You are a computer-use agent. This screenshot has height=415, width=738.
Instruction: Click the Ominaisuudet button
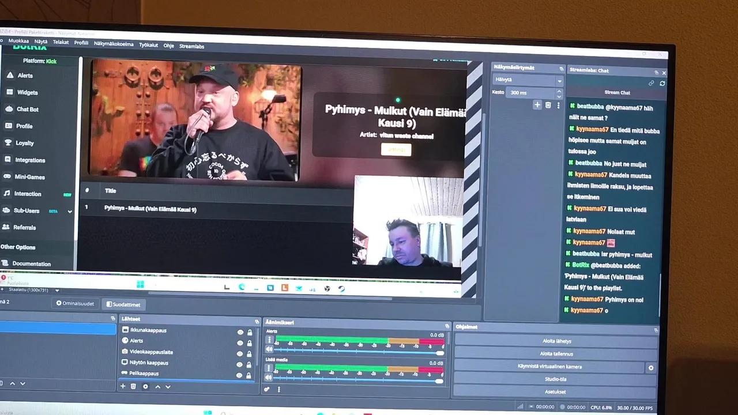click(x=75, y=303)
